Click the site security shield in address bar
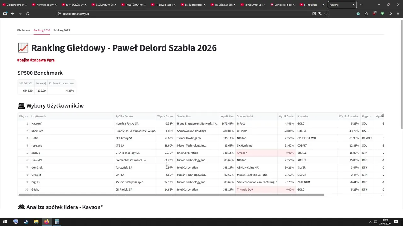 point(59,13)
